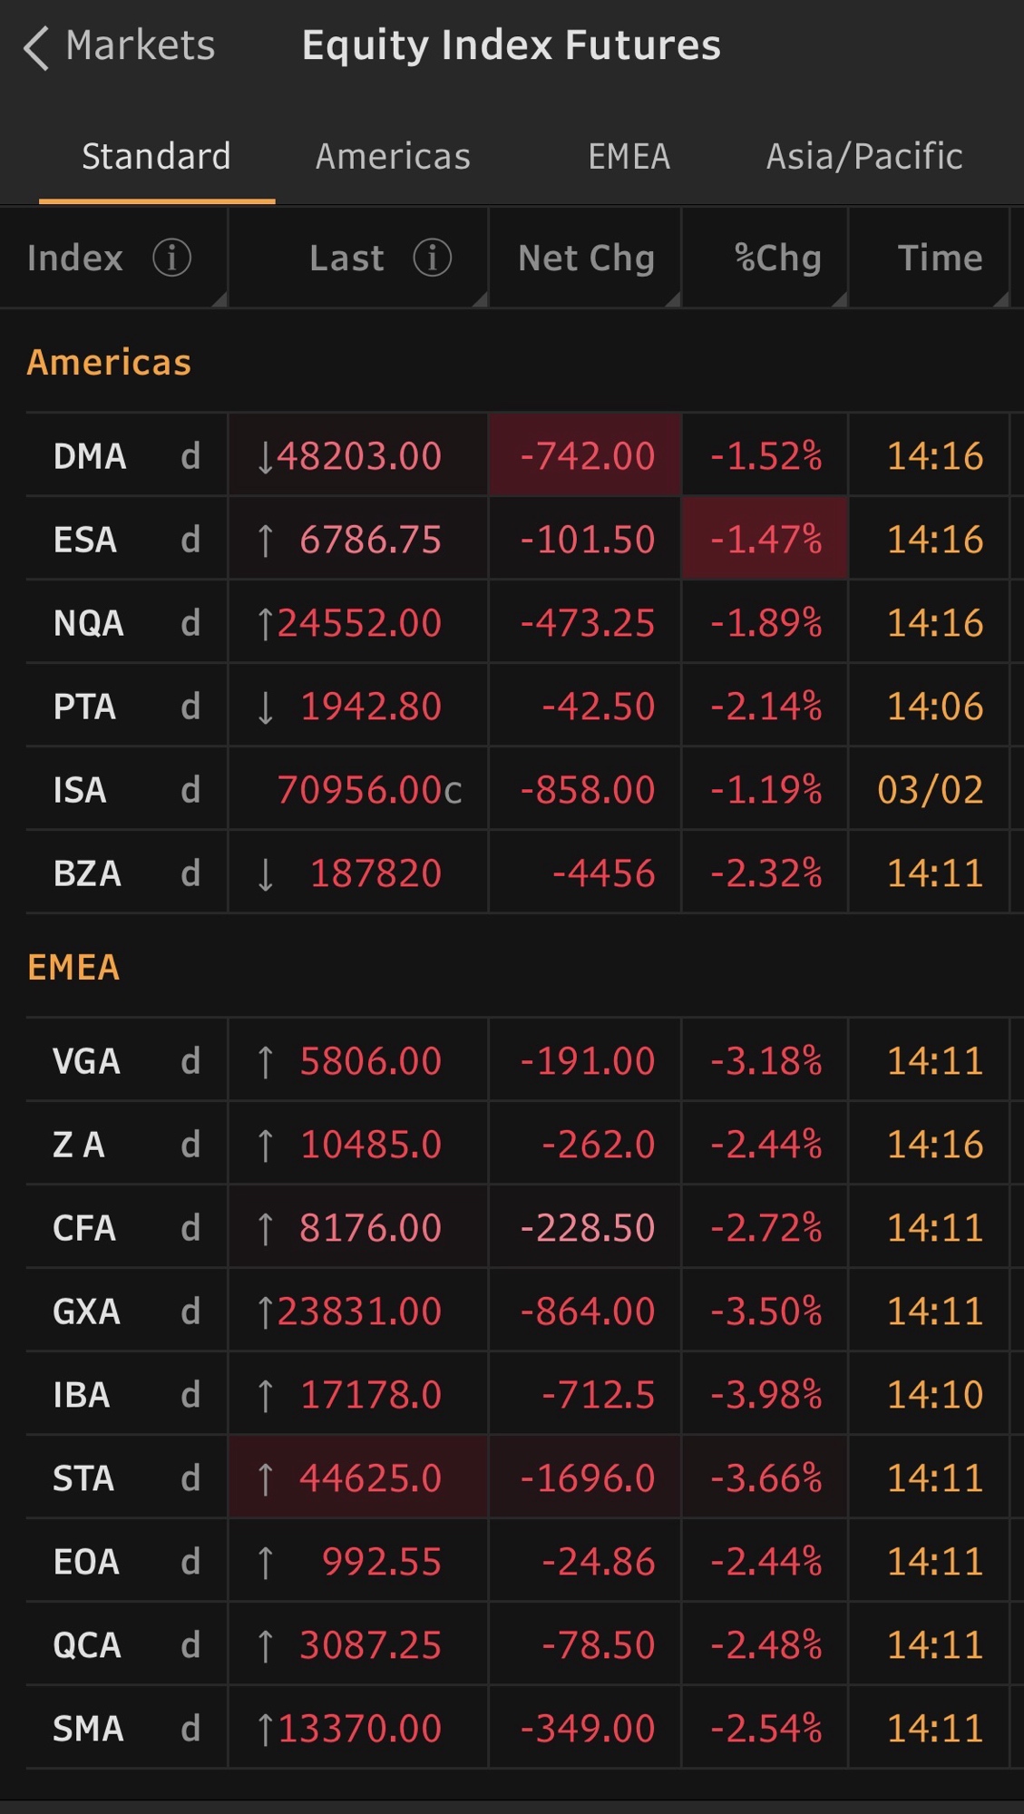Screen dimensions: 1024x1814
Task: Open the Index column info icon
Action: (x=171, y=258)
